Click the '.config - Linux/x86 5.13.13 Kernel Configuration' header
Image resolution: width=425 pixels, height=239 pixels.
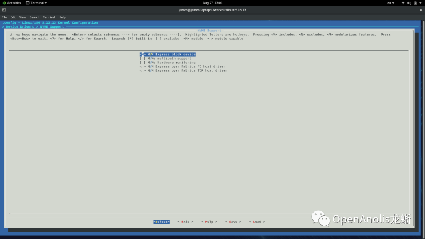coord(50,23)
